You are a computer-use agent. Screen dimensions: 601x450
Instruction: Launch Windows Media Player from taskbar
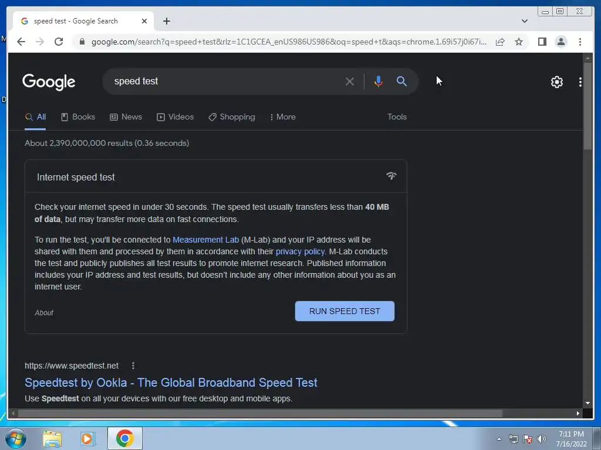[88, 439]
